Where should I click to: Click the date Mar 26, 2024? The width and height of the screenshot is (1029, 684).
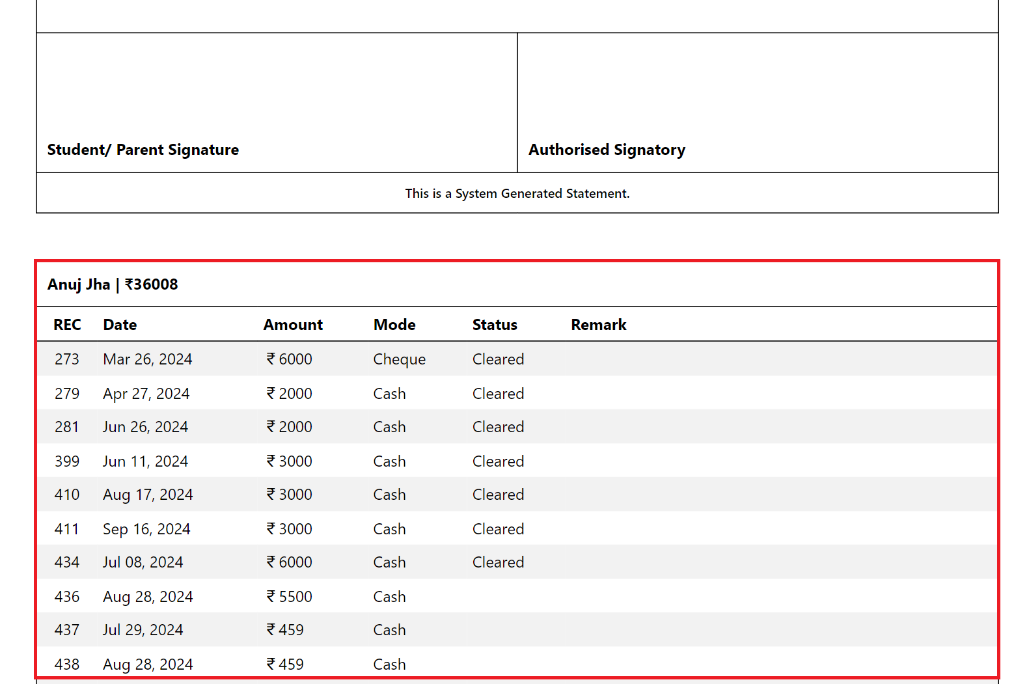[x=148, y=359]
